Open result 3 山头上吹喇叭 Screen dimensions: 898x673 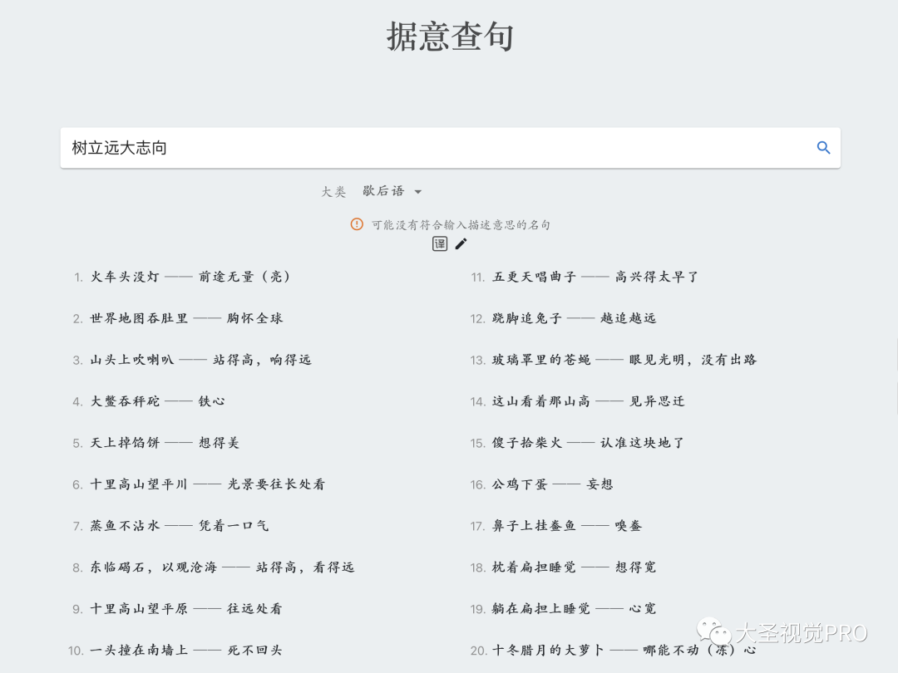coord(200,360)
